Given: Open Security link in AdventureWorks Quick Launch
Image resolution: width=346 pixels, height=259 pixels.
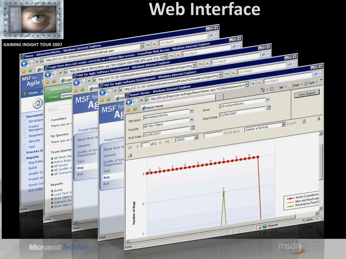Looking at the screenshot, I should click(x=34, y=141).
